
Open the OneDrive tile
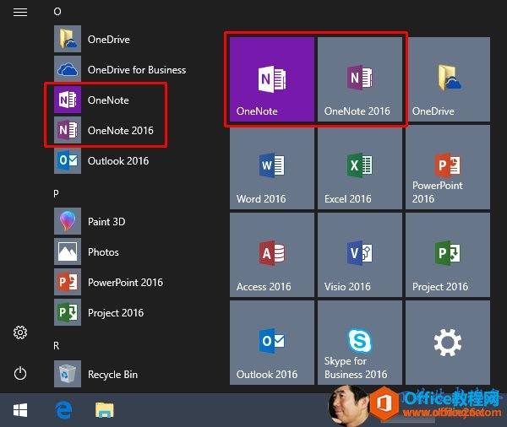pyautogui.click(x=448, y=79)
